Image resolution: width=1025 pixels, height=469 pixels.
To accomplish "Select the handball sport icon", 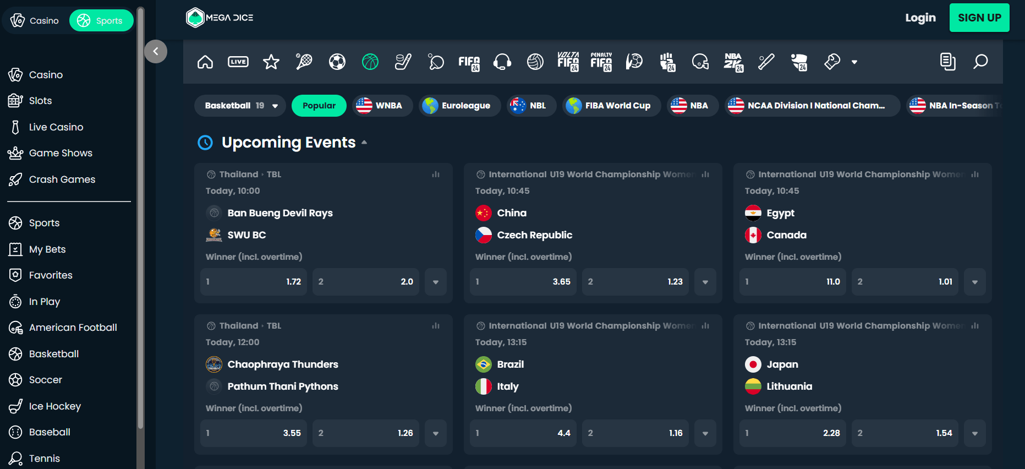I will click(x=634, y=62).
